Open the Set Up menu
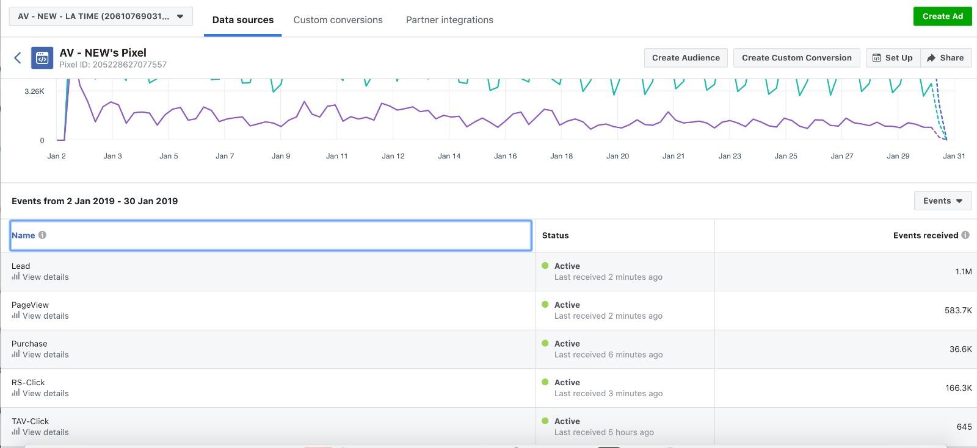977x448 pixels. coord(893,58)
